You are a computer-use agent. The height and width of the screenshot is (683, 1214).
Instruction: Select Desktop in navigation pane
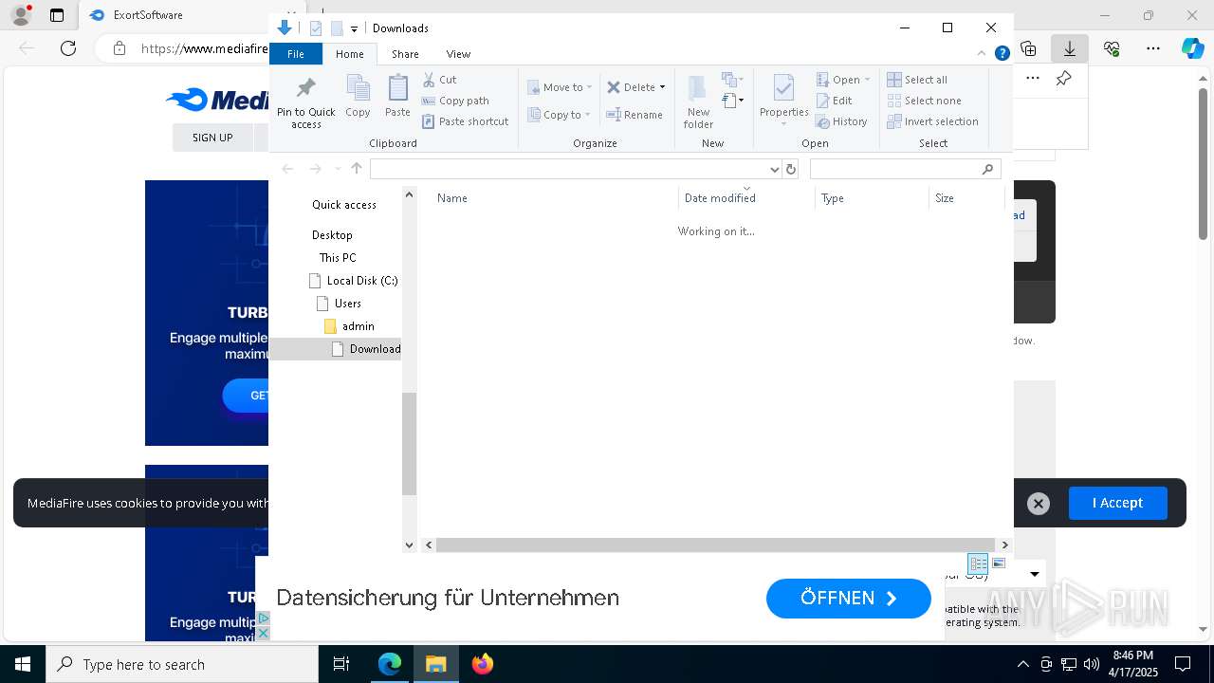[332, 235]
